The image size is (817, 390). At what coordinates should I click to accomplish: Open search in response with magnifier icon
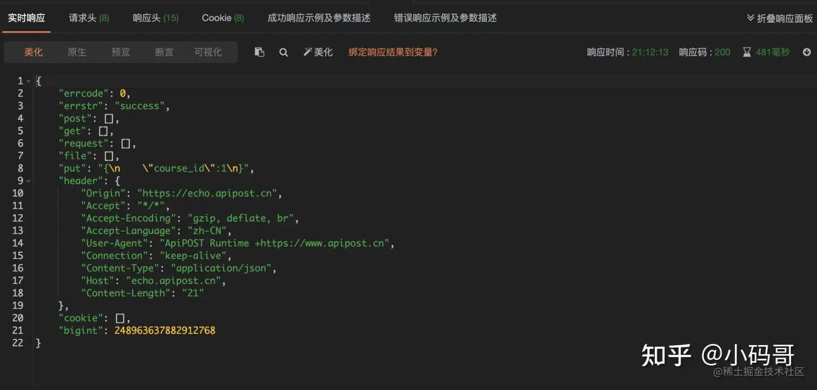[284, 52]
